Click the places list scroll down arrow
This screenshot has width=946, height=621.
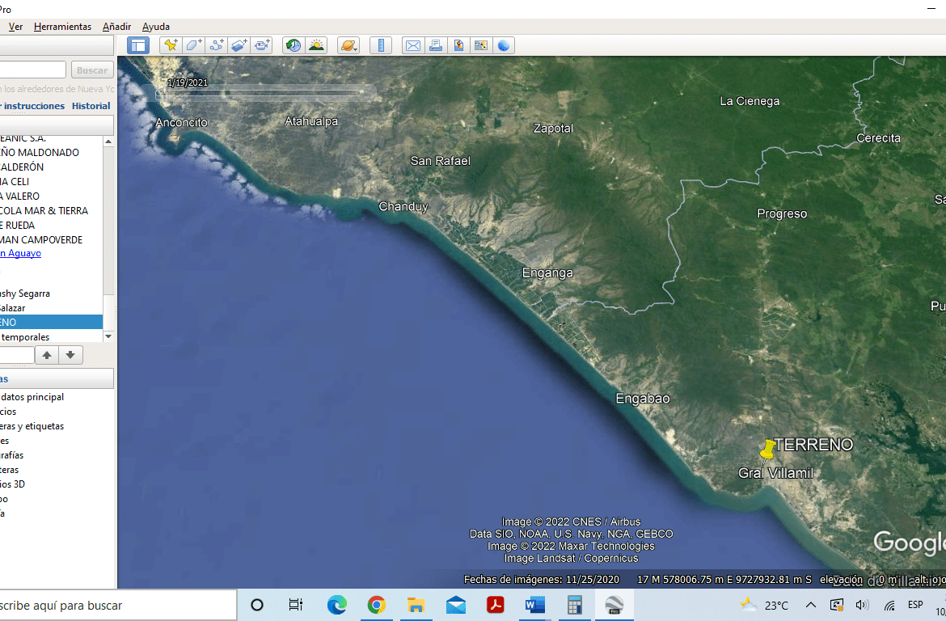(108, 336)
